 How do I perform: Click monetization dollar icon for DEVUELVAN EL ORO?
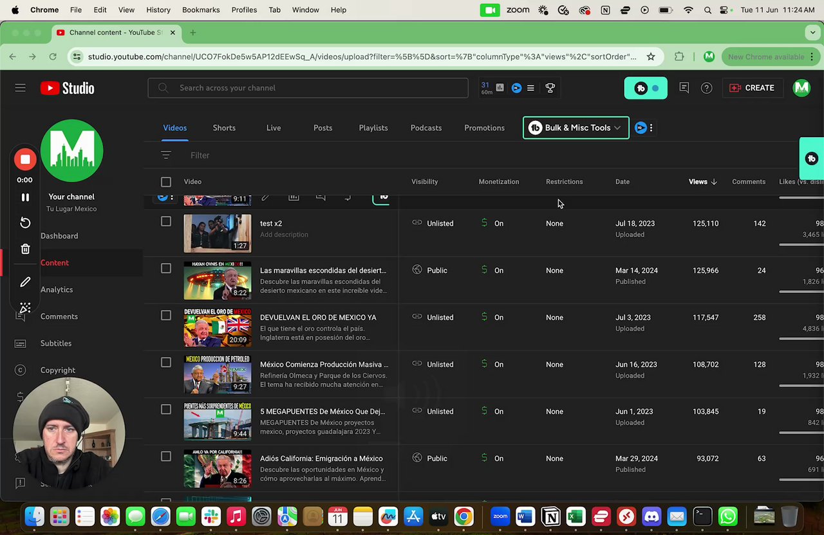click(x=484, y=317)
